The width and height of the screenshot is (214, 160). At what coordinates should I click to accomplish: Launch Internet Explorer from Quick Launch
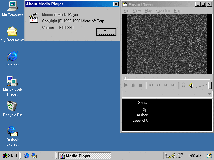tap(26, 156)
